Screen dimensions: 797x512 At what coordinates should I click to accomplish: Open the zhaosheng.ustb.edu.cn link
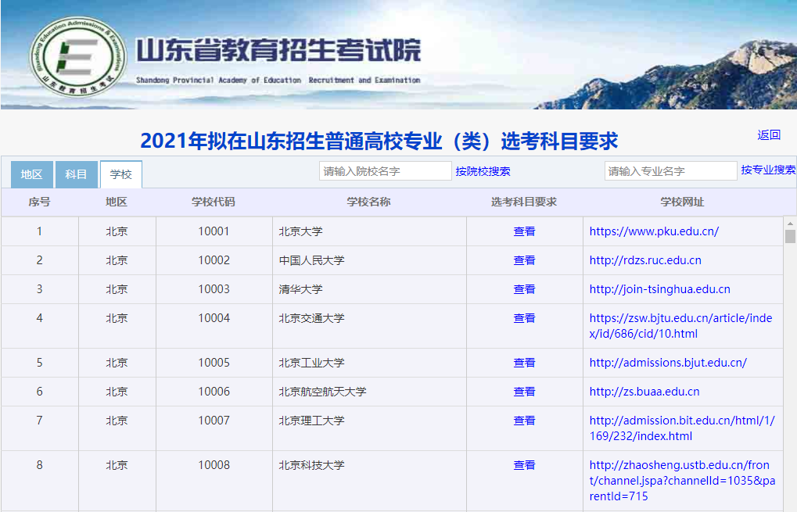pos(682,481)
